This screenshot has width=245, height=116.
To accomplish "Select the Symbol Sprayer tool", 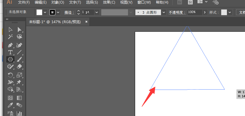I will click(x=10, y=113).
